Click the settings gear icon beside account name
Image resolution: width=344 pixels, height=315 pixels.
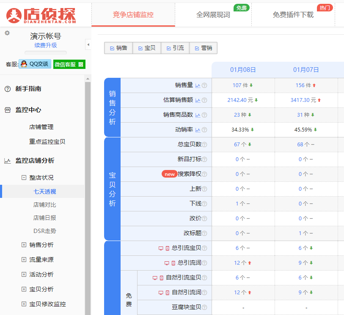point(7,33)
